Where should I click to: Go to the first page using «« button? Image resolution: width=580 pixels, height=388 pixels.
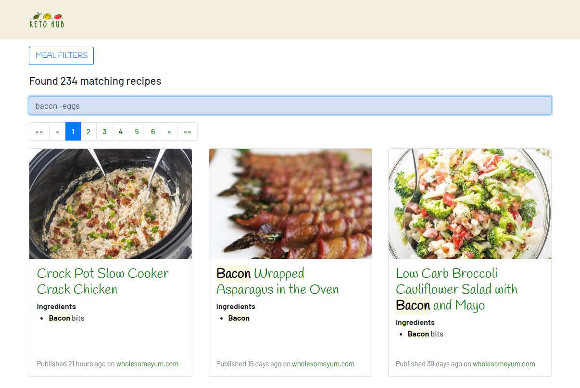pyautogui.click(x=39, y=131)
